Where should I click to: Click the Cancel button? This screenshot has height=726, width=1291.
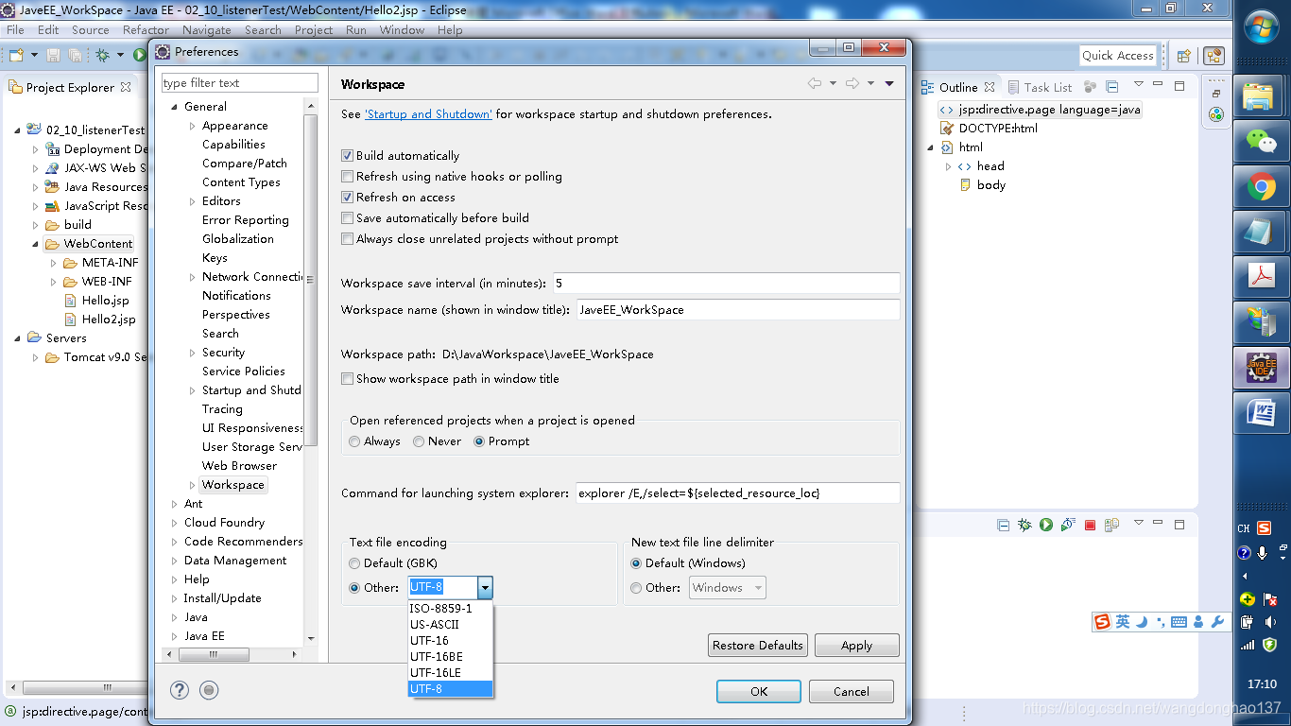[x=852, y=692]
